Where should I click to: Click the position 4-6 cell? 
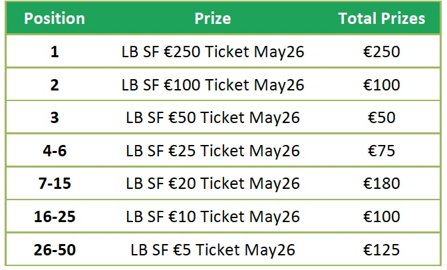point(55,151)
